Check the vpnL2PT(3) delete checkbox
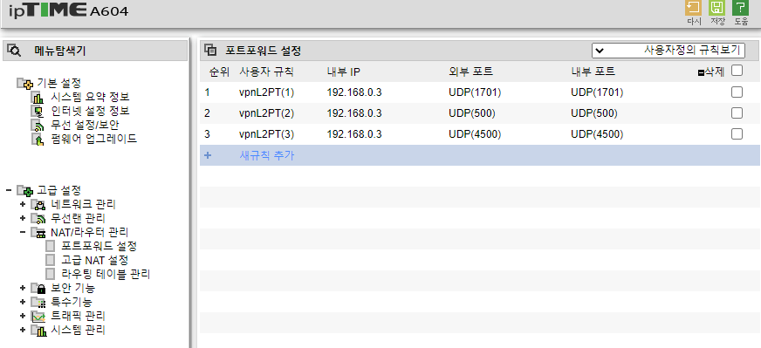Viewport: 761px width, 348px height. (737, 134)
